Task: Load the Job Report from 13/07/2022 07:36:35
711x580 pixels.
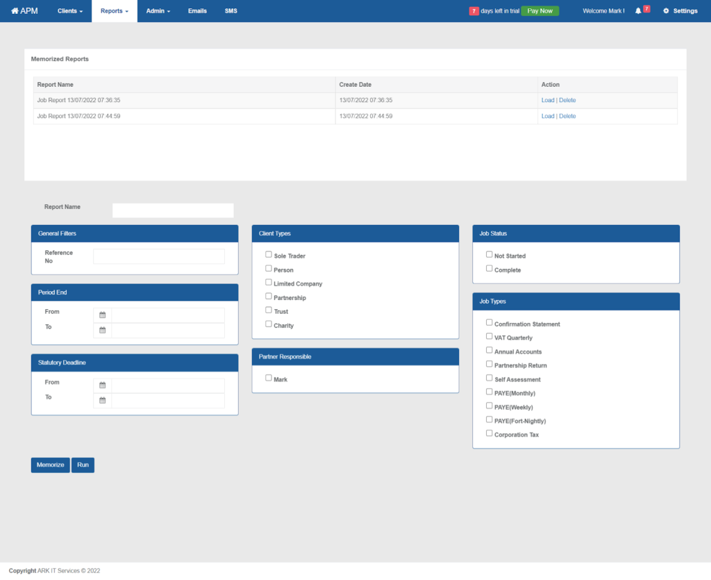Action: tap(548, 99)
